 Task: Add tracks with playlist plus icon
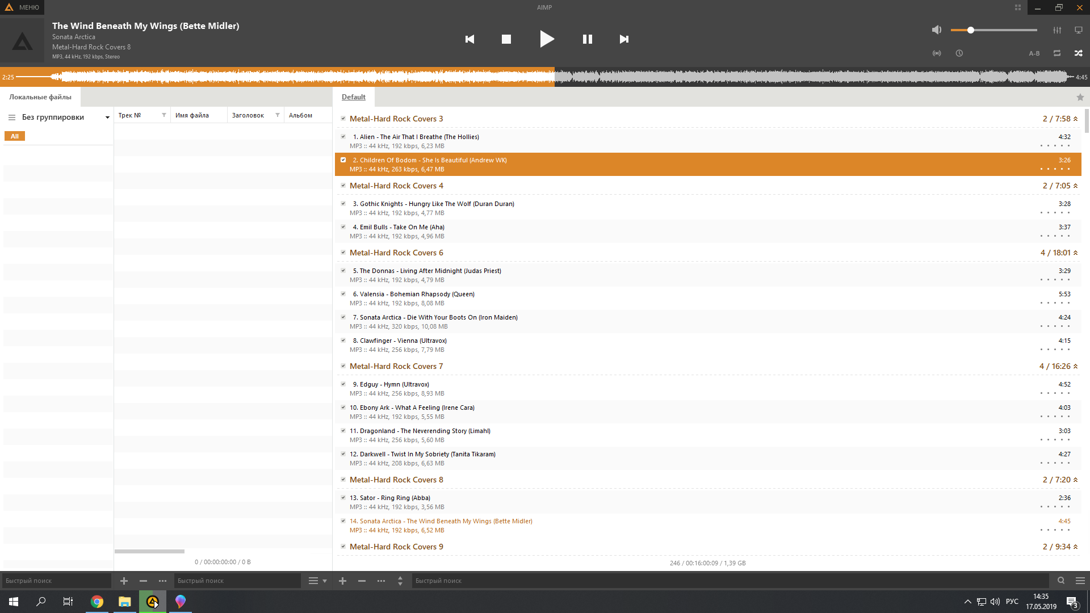(x=342, y=581)
